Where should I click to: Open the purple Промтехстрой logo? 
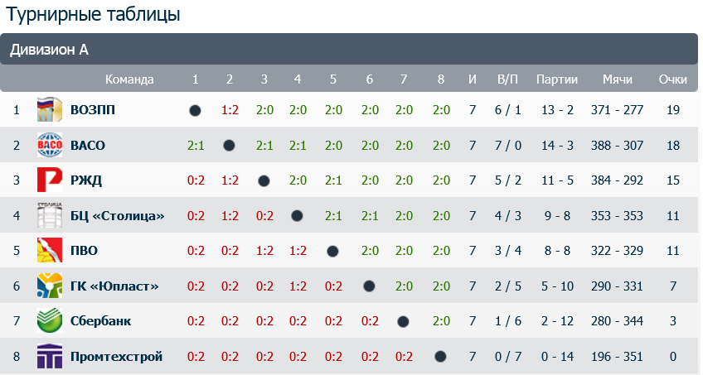[x=49, y=356]
